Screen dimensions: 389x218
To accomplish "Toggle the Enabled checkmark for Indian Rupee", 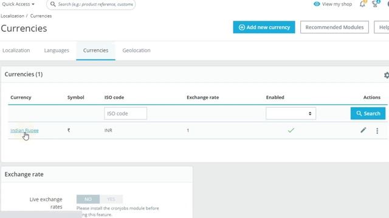I will tap(291, 130).
